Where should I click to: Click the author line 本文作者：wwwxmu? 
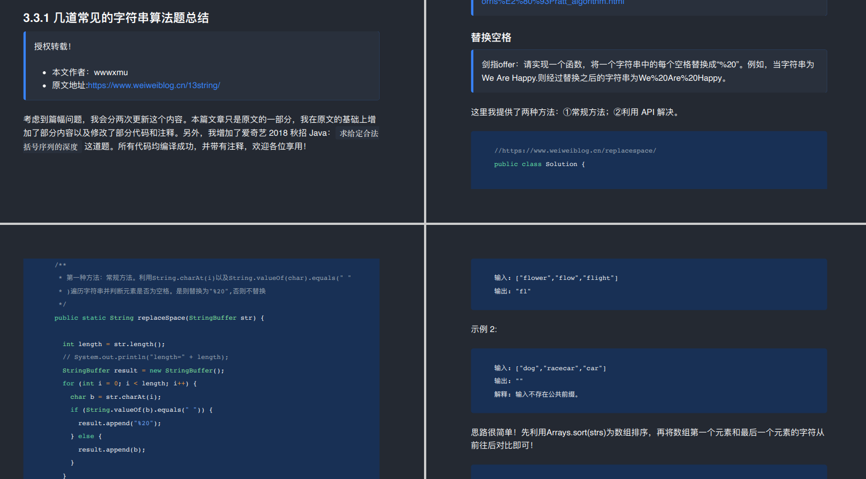pyautogui.click(x=90, y=72)
